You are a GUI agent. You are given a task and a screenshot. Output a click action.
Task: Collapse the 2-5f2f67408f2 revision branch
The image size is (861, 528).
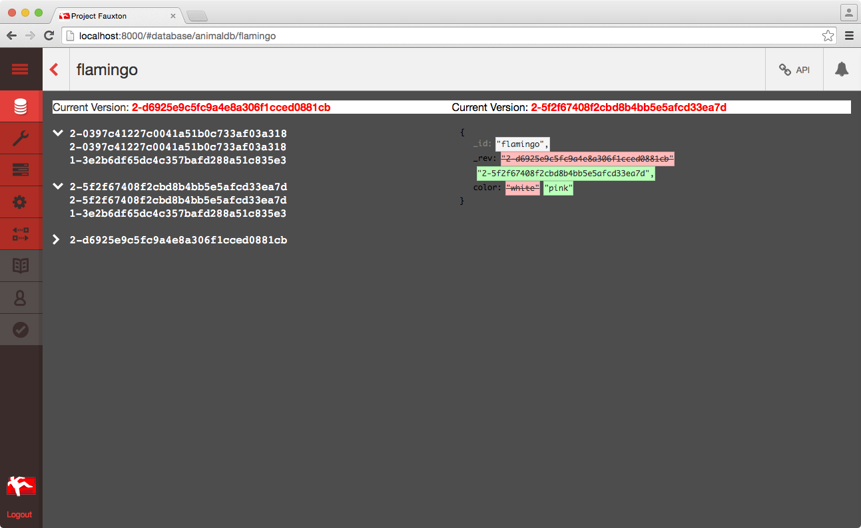tap(58, 187)
